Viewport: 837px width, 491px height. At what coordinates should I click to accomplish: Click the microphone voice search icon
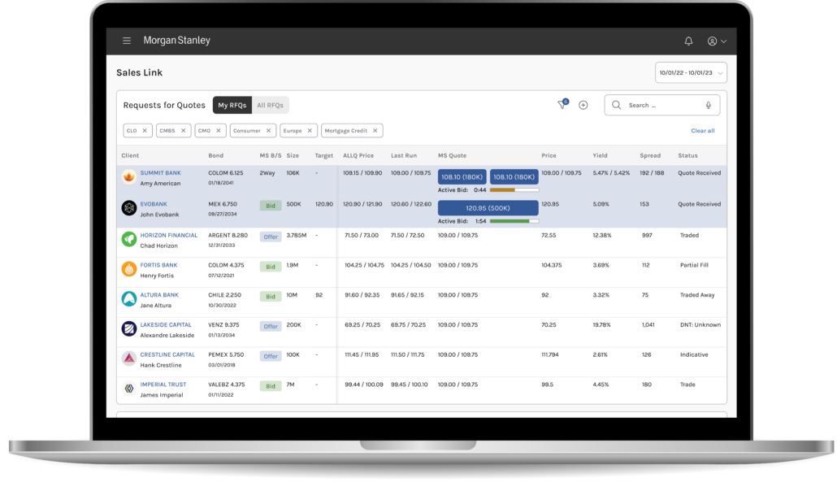click(x=708, y=105)
